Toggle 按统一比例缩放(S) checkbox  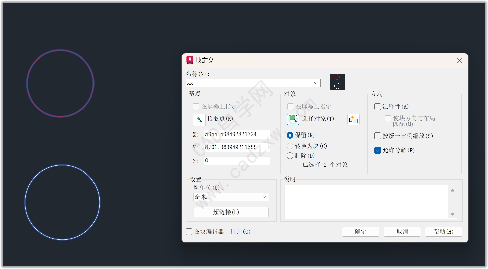(378, 136)
